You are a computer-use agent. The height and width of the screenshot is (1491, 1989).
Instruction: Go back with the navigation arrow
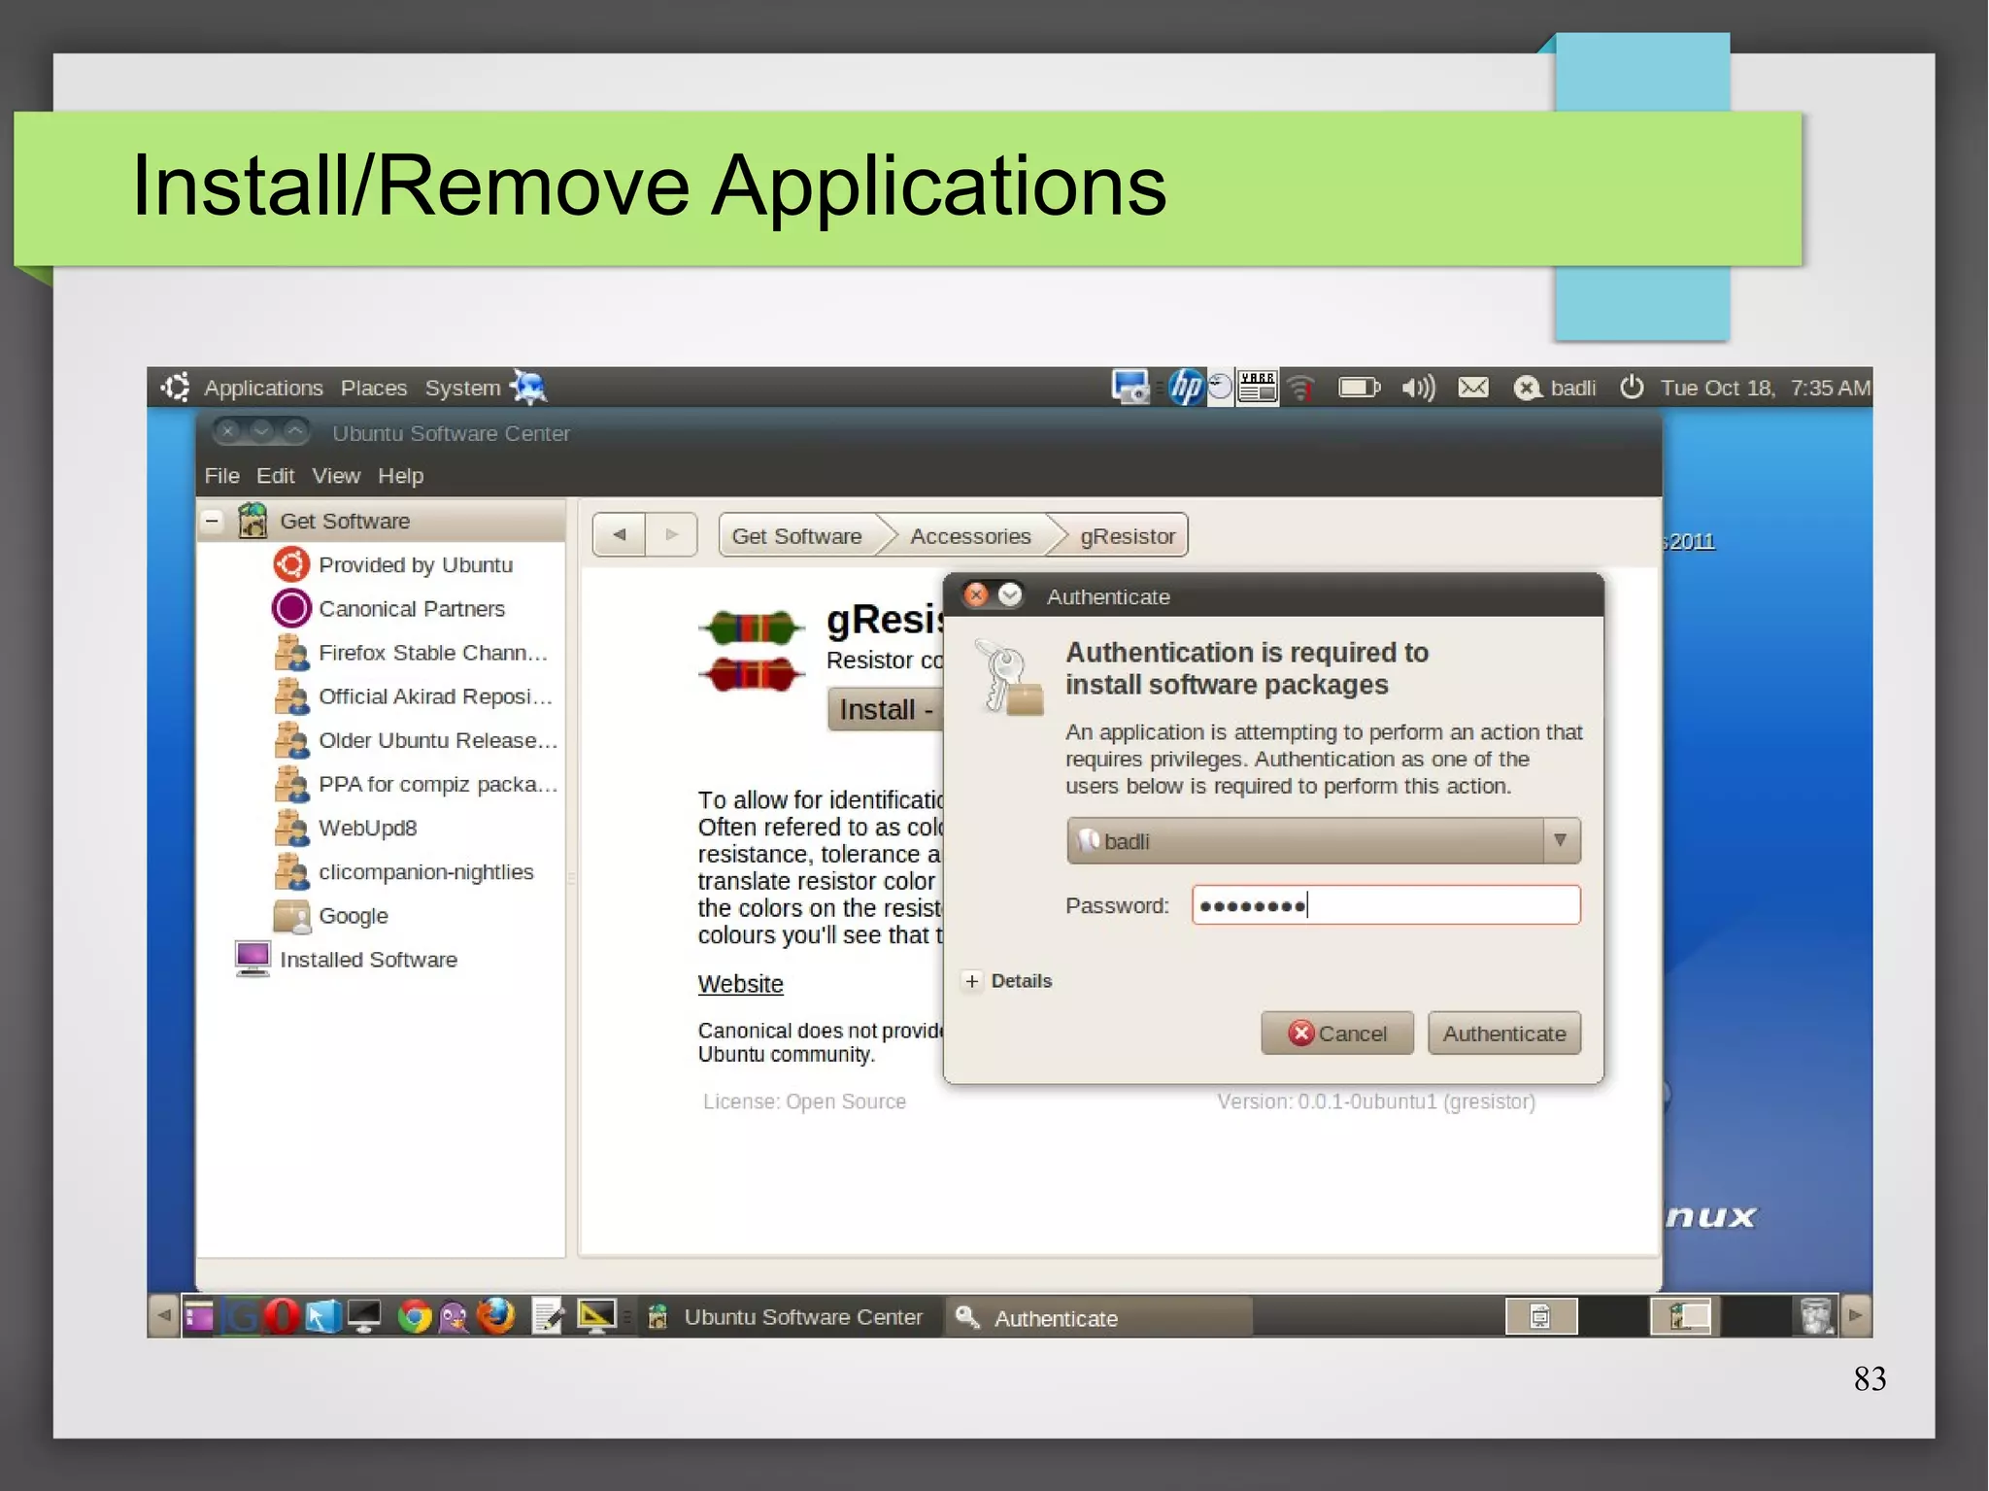point(619,534)
